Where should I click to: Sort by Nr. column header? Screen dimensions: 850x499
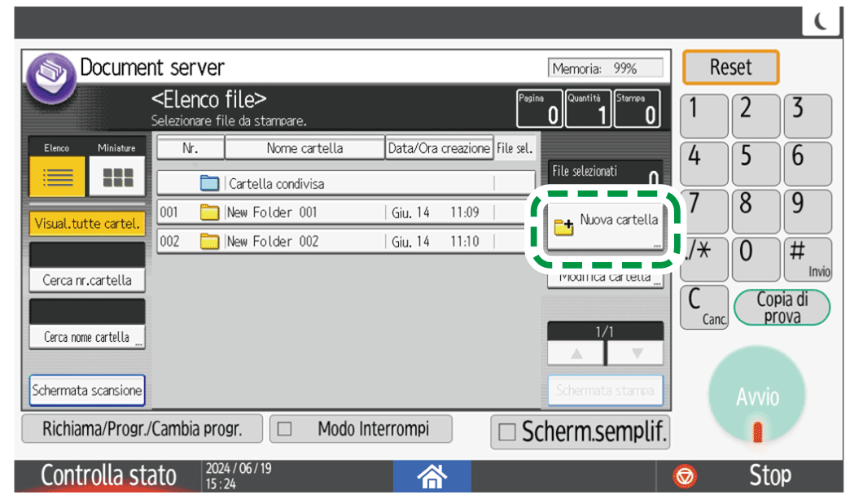[191, 148]
